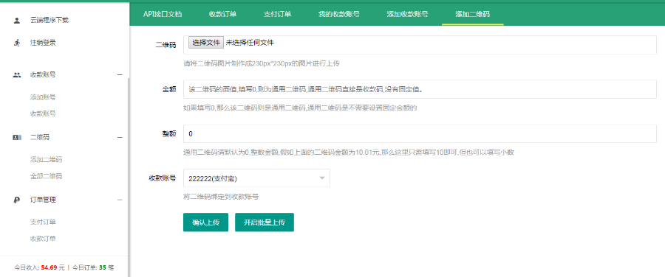This screenshot has height=277, width=665.
Task: Open 收款订单 in the sidebar
Action: point(43,239)
